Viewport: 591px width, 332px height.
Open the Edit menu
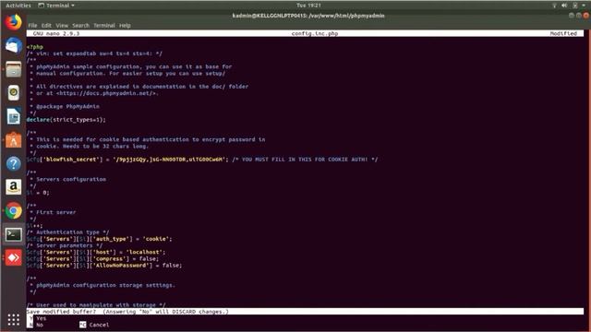pos(46,25)
